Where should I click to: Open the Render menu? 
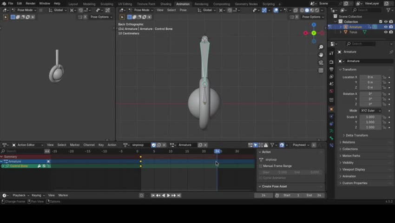(x=30, y=3)
